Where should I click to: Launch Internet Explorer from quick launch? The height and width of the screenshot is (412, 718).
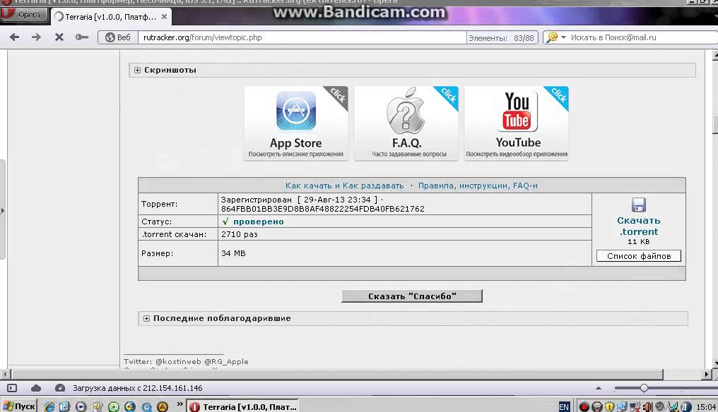[x=49, y=406]
